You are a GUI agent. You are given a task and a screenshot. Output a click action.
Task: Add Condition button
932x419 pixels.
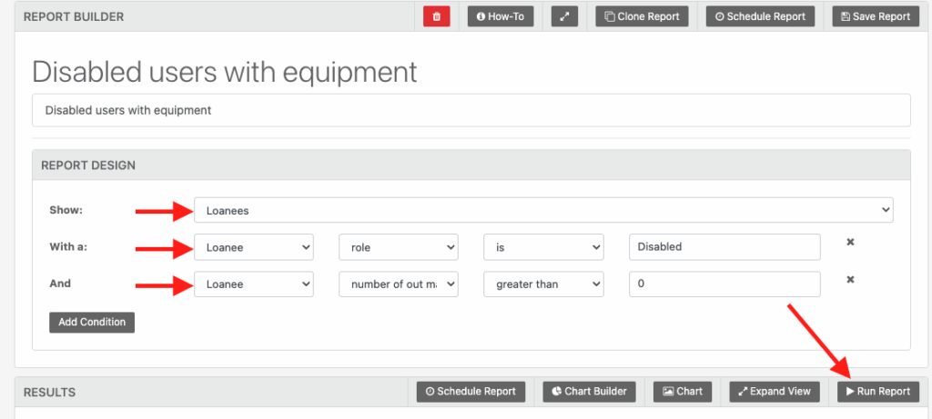pyautogui.click(x=92, y=323)
